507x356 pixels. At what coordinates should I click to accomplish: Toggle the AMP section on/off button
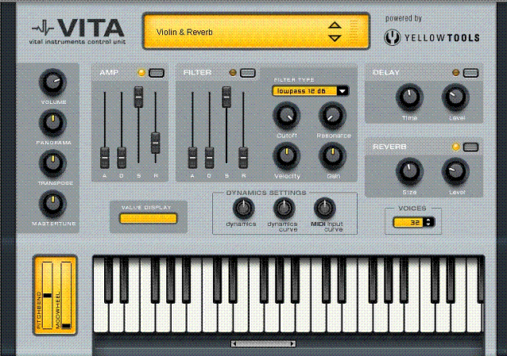tap(157, 73)
